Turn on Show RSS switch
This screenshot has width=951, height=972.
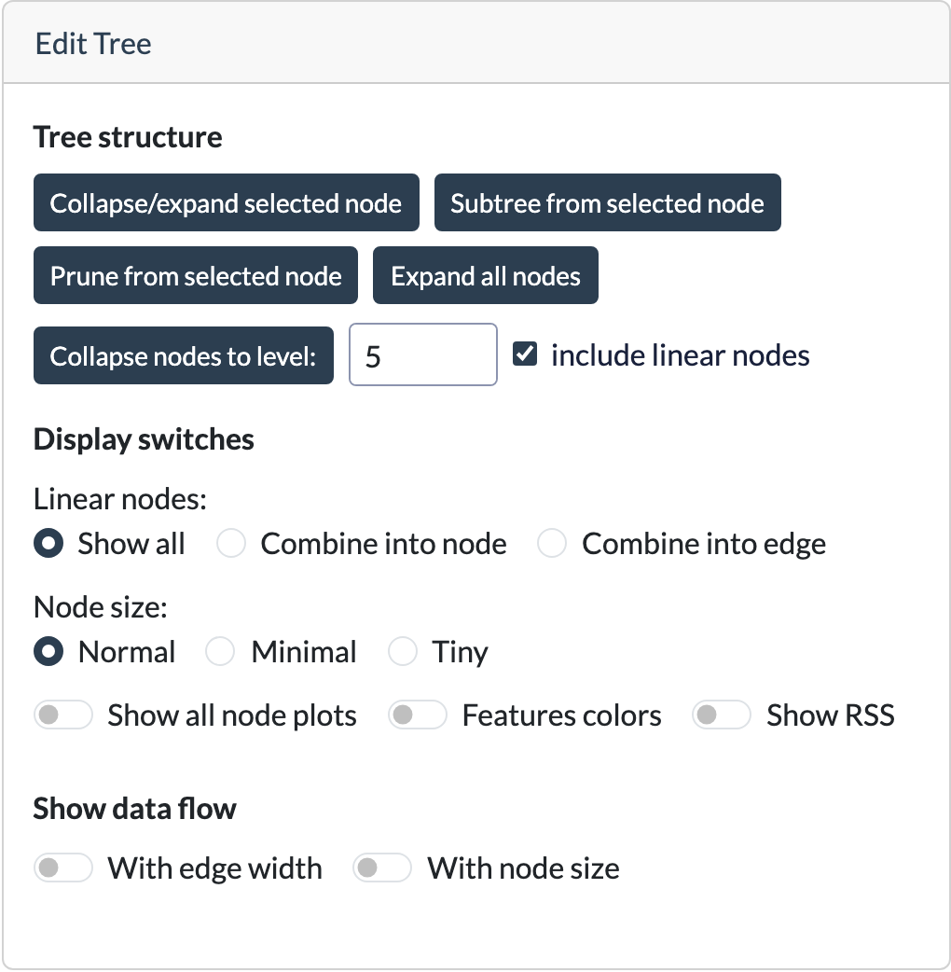coord(722,715)
